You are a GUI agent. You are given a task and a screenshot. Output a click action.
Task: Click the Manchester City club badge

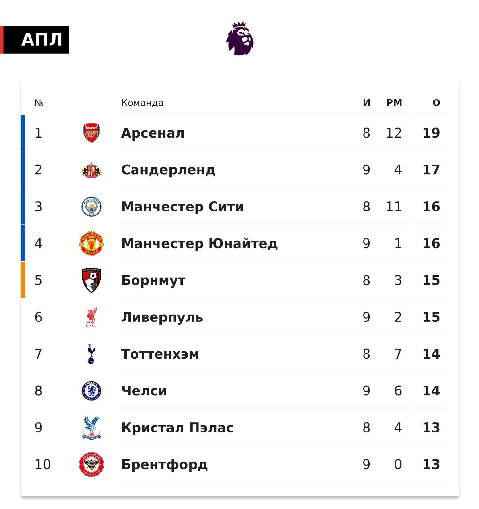tap(92, 207)
